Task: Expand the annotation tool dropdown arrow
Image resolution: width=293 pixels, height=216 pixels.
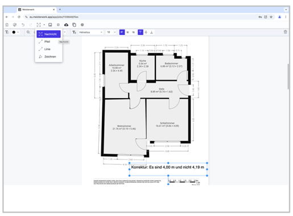Action: click(44, 25)
